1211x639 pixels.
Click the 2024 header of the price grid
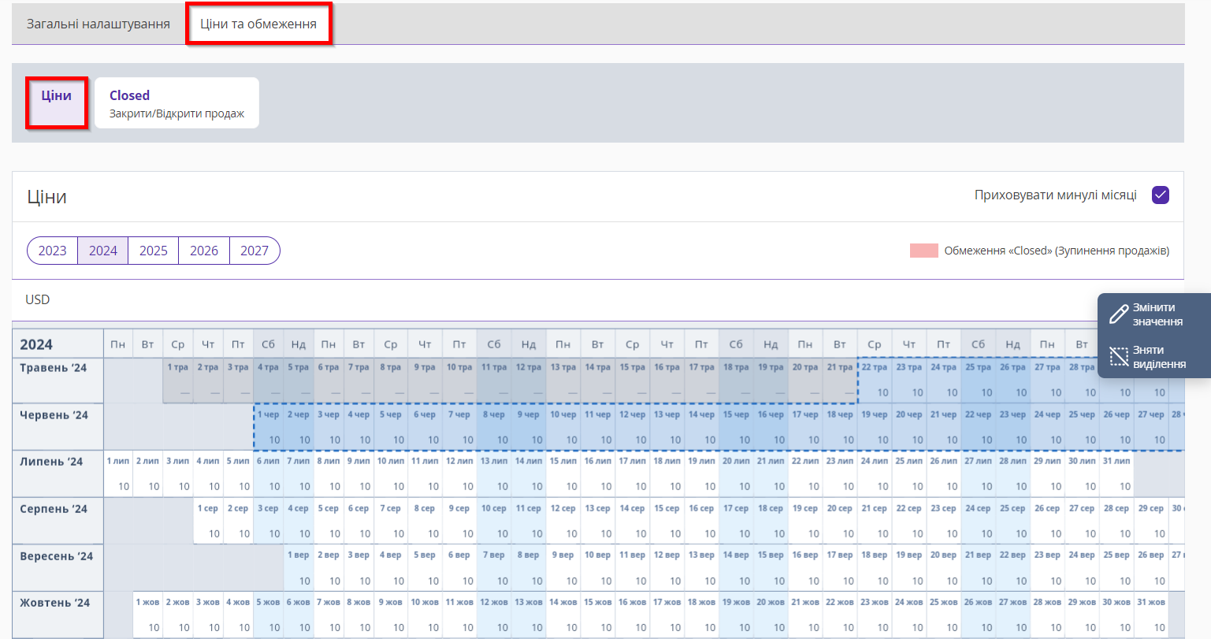click(58, 344)
